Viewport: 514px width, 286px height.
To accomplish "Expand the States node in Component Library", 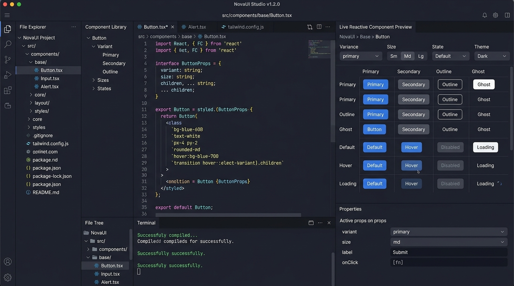I will (x=94, y=89).
